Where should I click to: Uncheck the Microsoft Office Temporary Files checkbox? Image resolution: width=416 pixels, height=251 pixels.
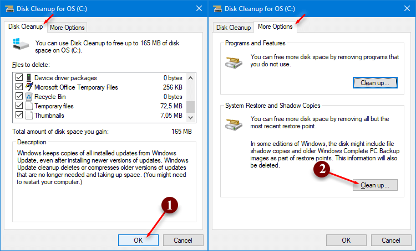pos(19,87)
